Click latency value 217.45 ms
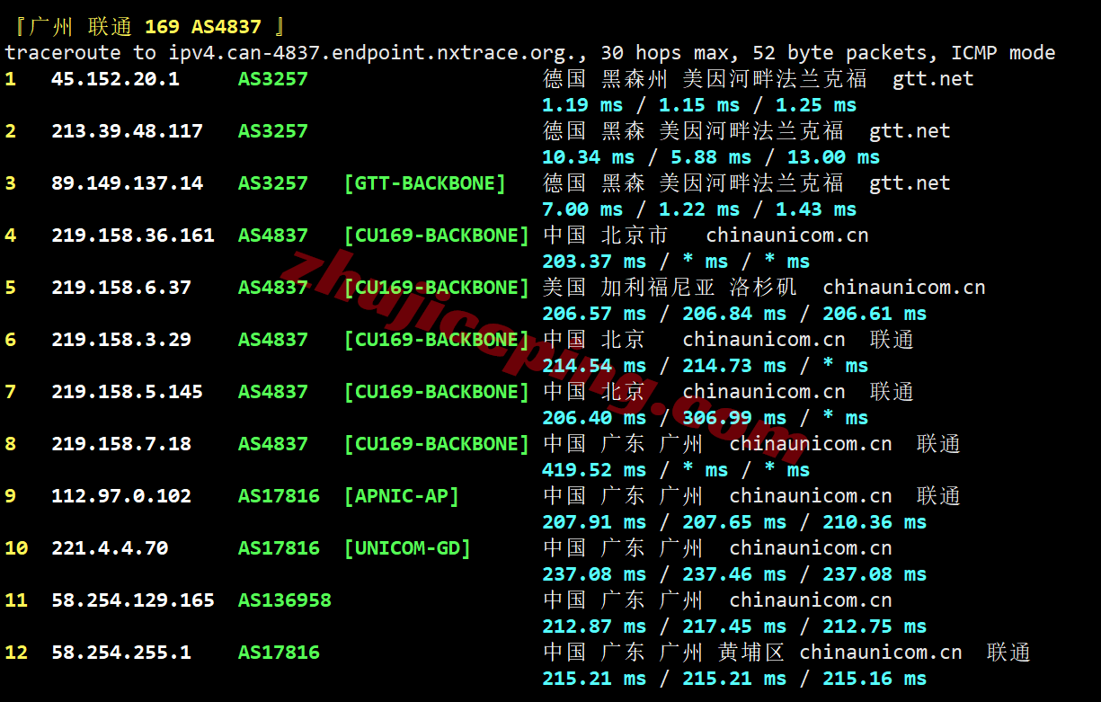The width and height of the screenshot is (1101, 702). point(734,626)
